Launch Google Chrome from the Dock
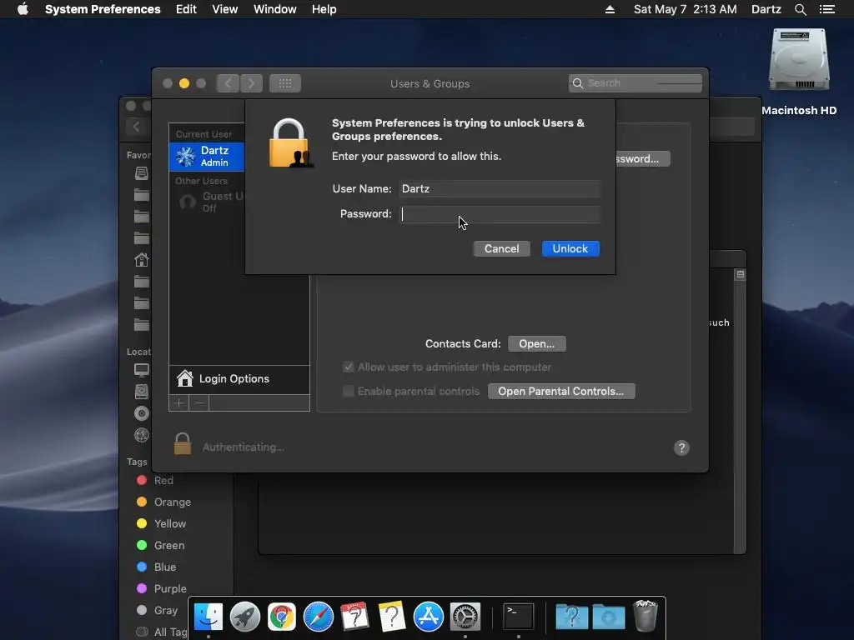 (282, 617)
